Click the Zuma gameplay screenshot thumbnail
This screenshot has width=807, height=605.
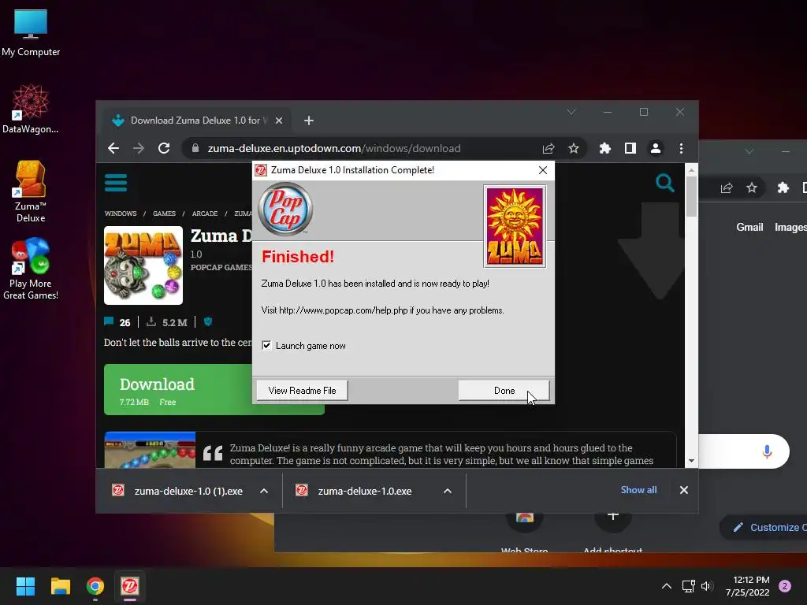150,450
